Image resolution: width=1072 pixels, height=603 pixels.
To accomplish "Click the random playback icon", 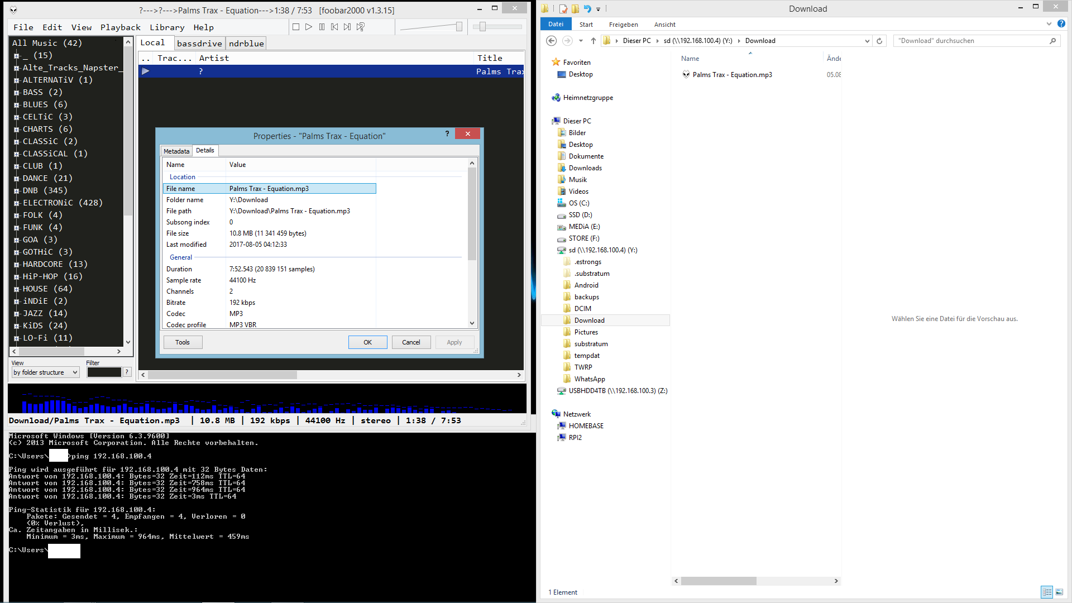I will pos(361,27).
